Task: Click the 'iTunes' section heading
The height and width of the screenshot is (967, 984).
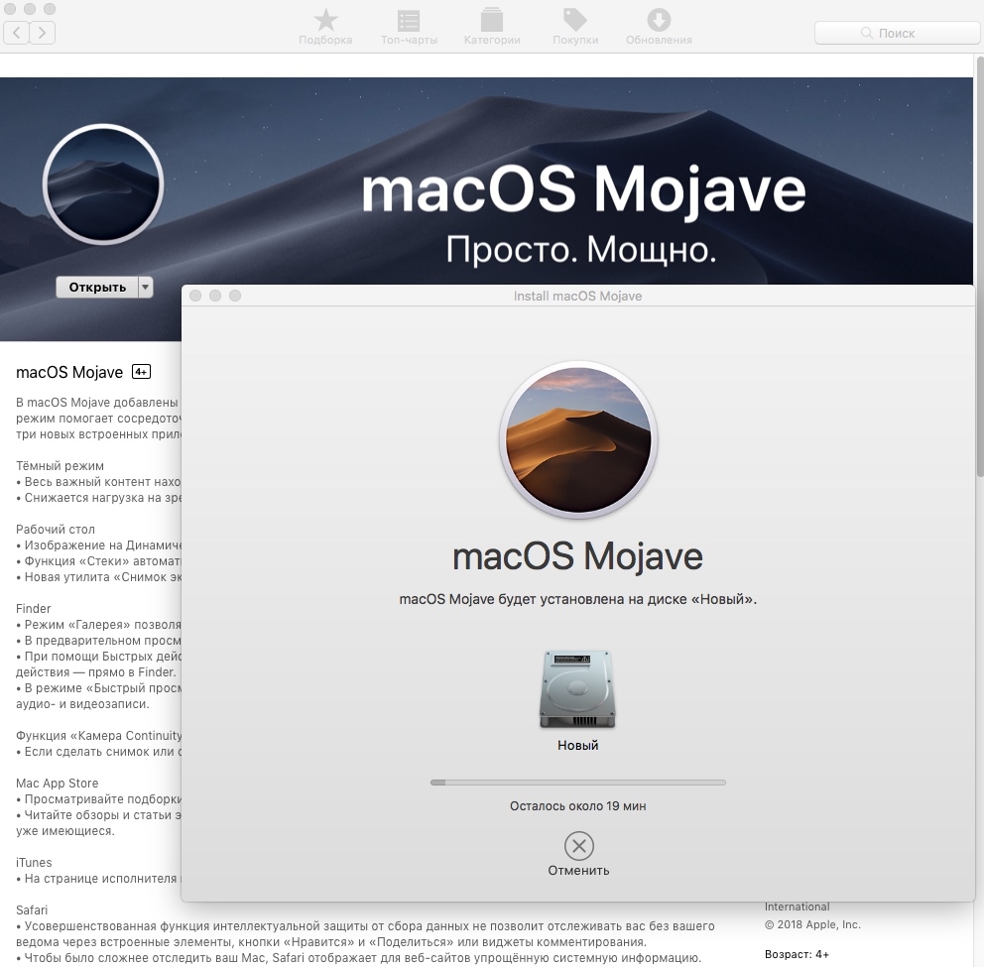Action: (34, 862)
